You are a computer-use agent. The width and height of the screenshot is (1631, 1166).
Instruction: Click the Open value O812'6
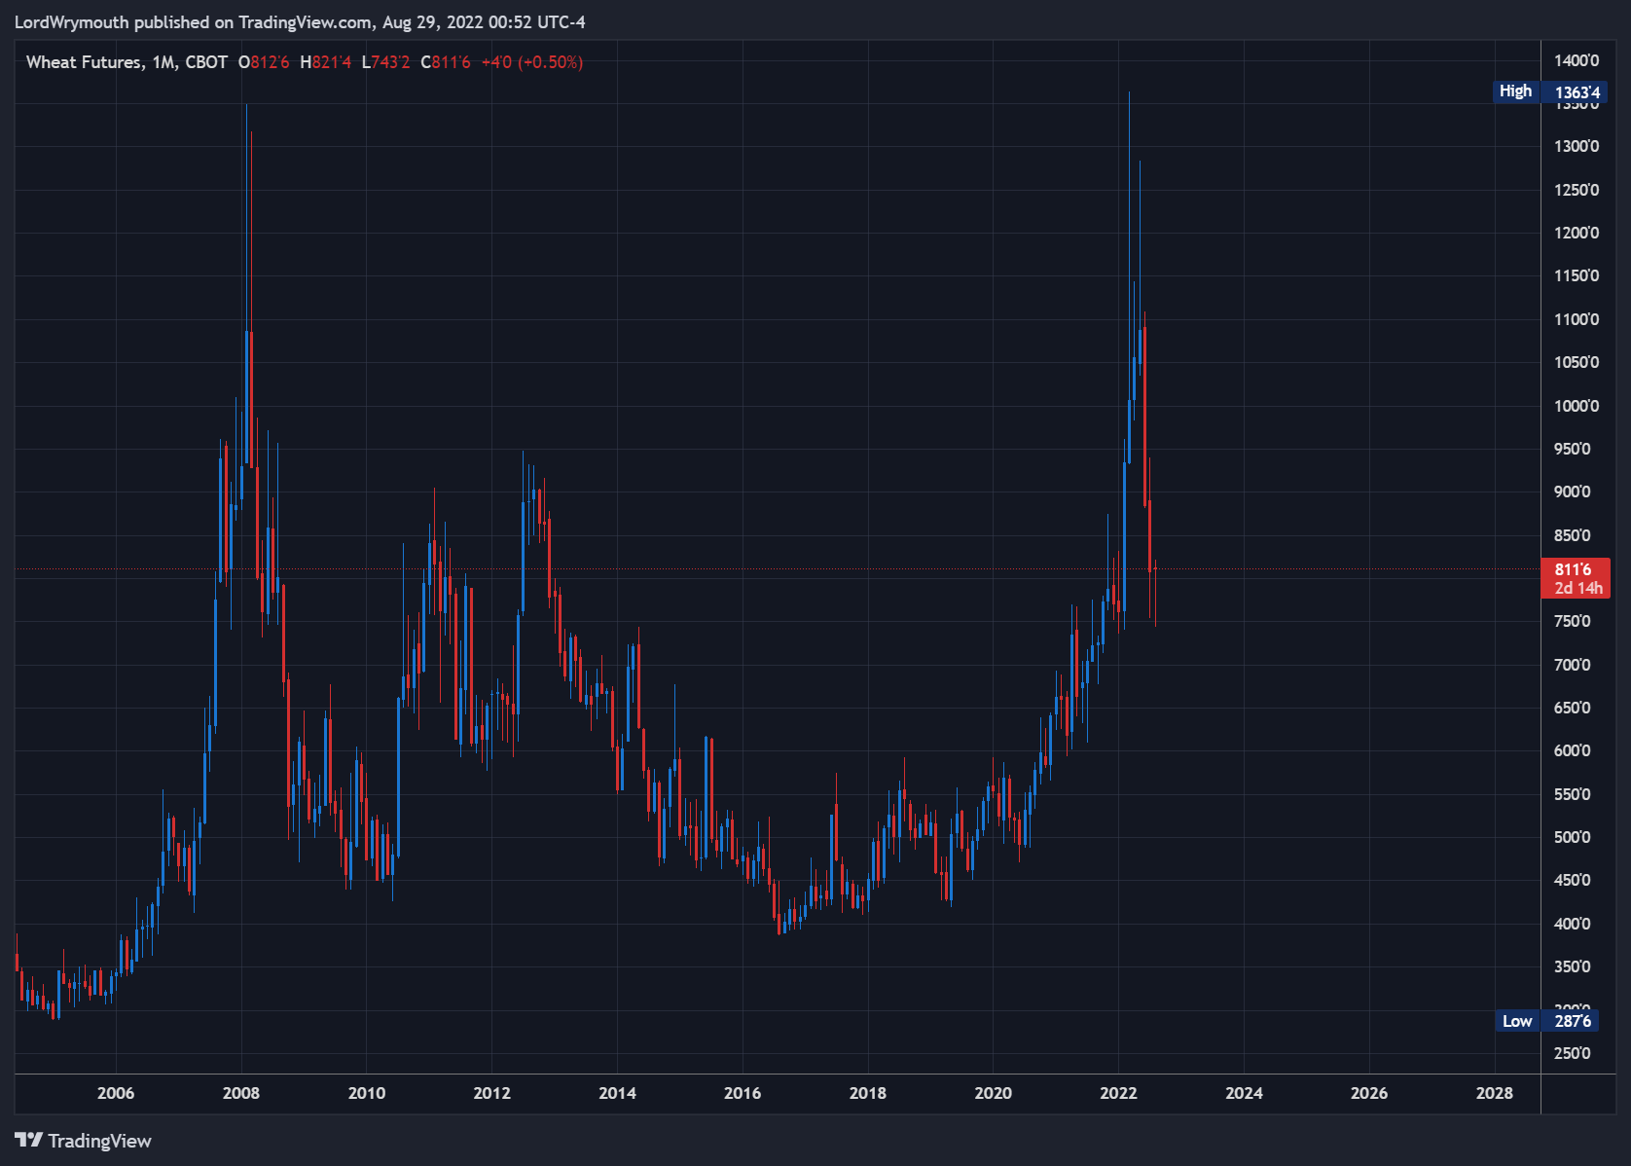pyautogui.click(x=264, y=62)
